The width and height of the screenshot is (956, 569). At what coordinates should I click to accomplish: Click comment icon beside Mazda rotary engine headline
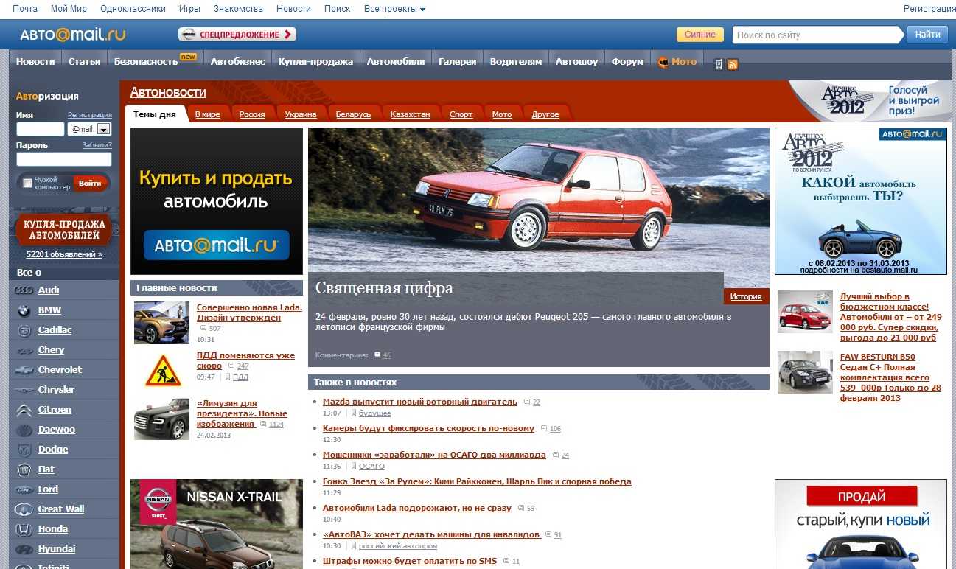pyautogui.click(x=526, y=402)
